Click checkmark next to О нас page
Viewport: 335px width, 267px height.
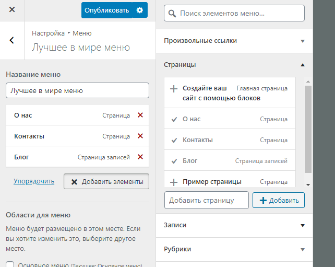tap(174, 119)
